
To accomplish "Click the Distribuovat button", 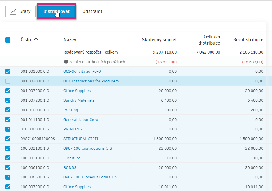I will click(56, 11).
